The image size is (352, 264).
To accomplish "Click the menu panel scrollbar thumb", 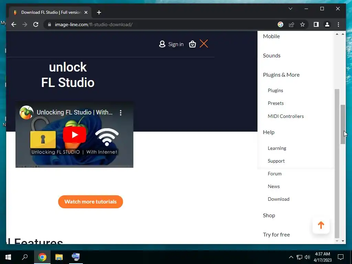I will pyautogui.click(x=337, y=163).
